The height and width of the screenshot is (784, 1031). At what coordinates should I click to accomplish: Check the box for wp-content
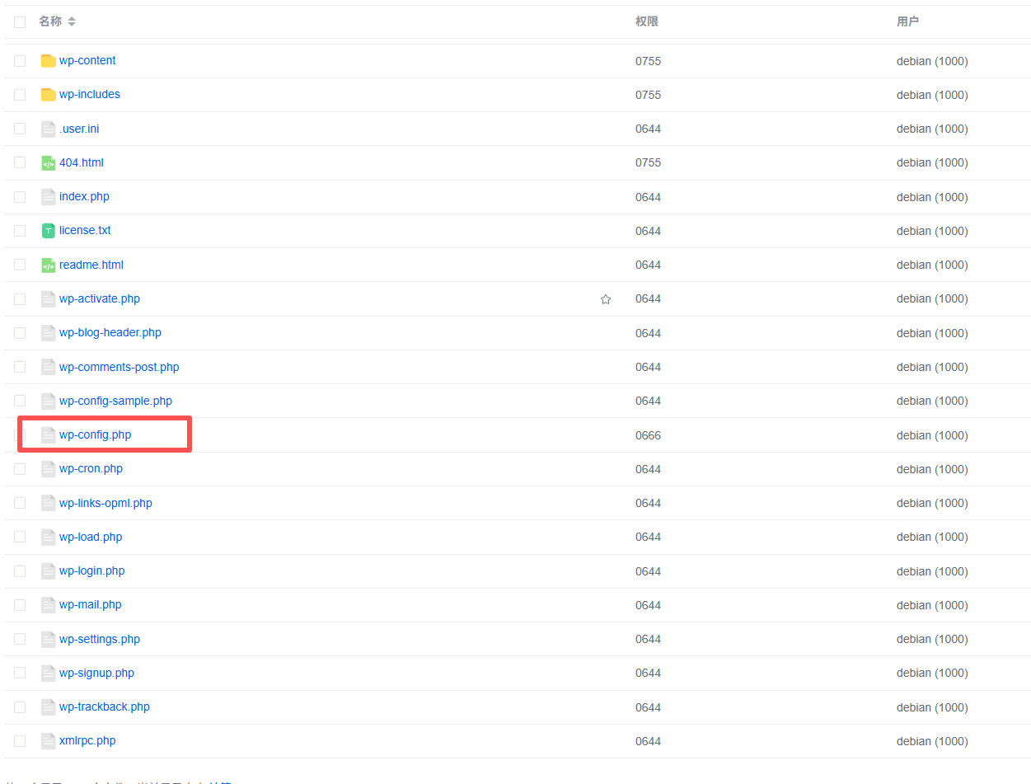(20, 61)
